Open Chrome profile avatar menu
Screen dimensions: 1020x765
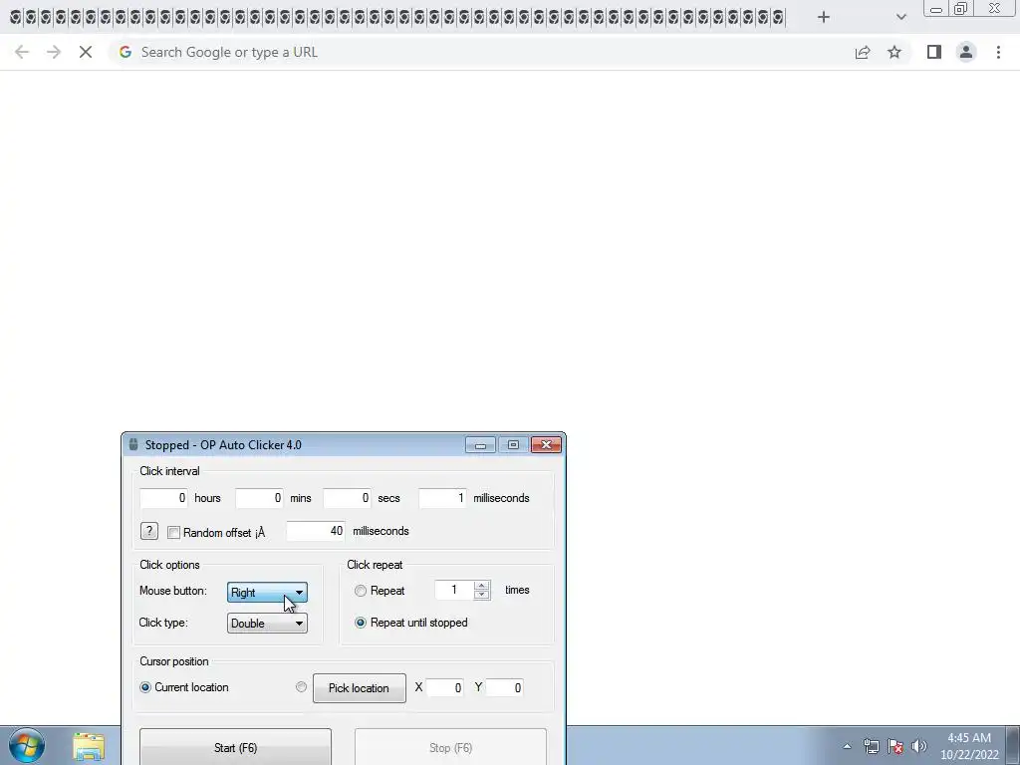[x=966, y=52]
